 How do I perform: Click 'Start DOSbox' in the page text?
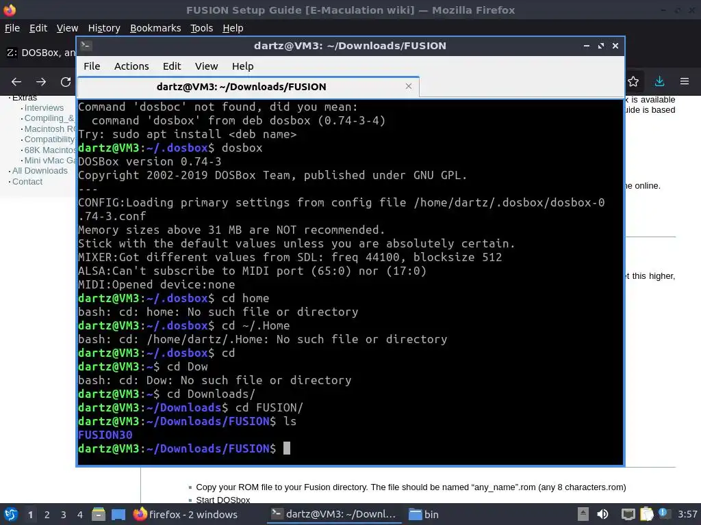pos(223,500)
